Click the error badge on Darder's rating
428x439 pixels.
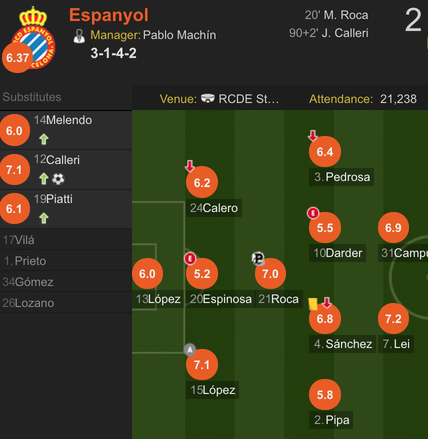[313, 213]
